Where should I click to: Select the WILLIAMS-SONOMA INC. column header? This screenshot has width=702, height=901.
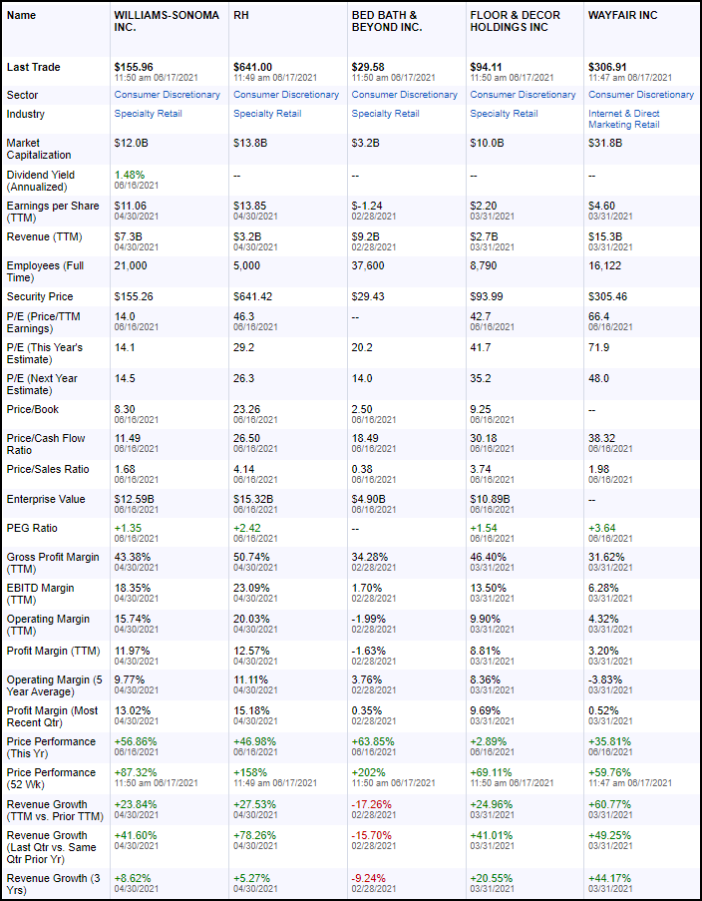(x=167, y=21)
